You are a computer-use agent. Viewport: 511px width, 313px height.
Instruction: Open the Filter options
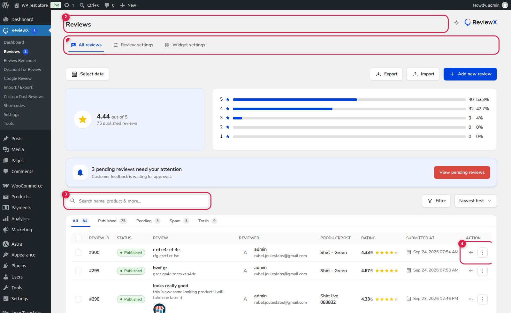click(436, 201)
